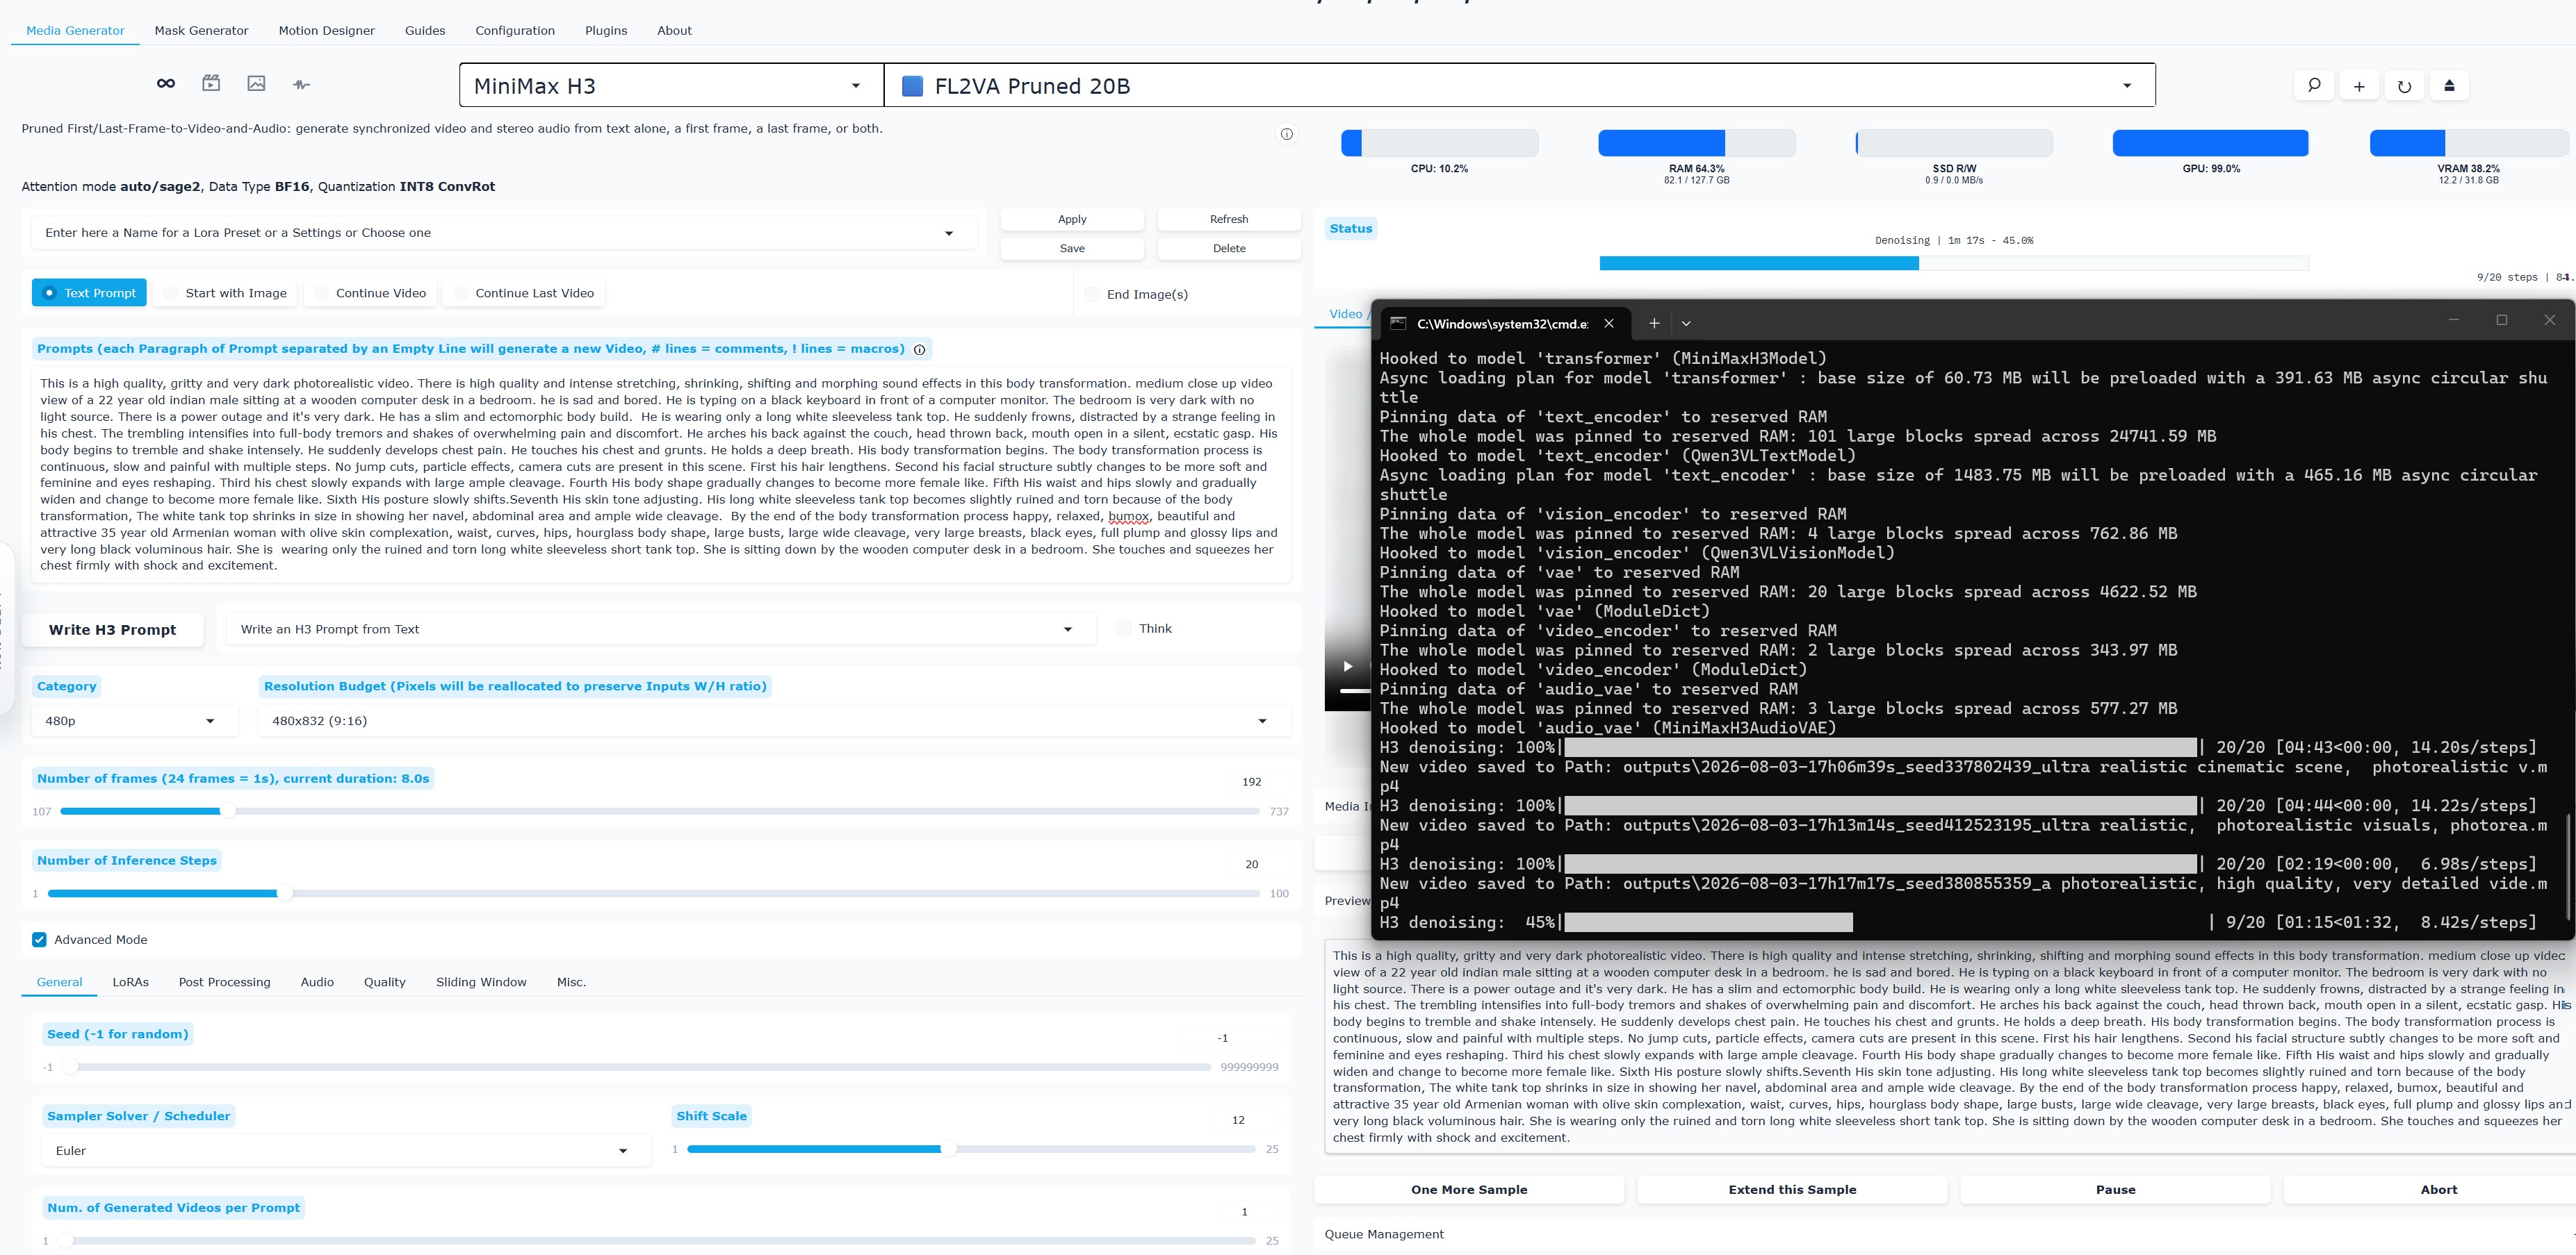The image size is (2576, 1255).
Task: Adjust the Shift Scale slider handle
Action: pyautogui.click(x=948, y=1149)
